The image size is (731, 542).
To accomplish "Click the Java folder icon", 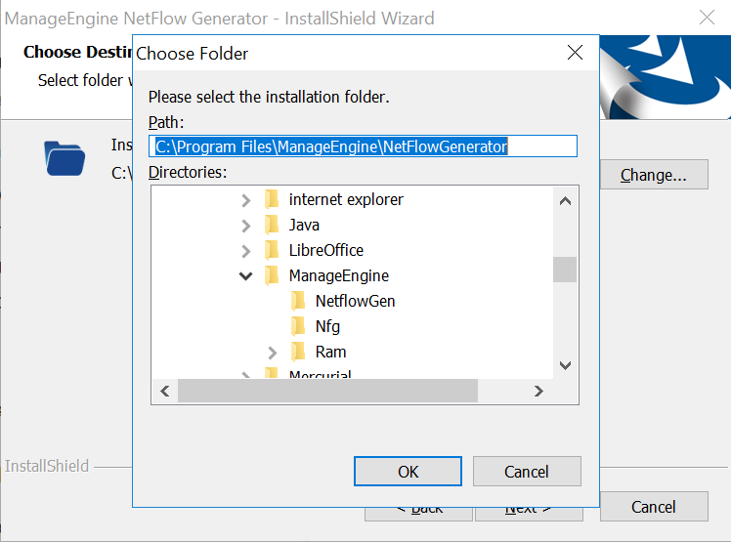I will pyautogui.click(x=272, y=226).
